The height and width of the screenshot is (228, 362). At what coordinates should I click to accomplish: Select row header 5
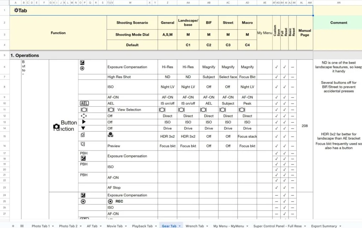pos(4,55)
